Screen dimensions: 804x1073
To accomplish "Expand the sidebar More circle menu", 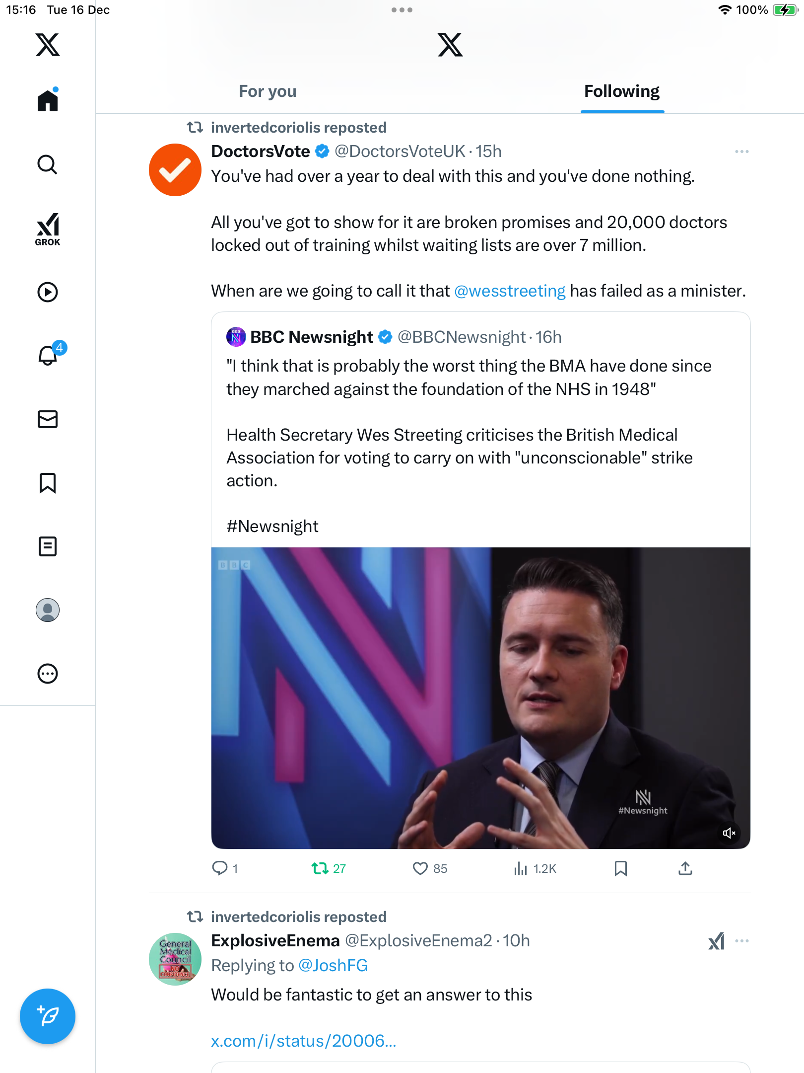I will click(48, 674).
